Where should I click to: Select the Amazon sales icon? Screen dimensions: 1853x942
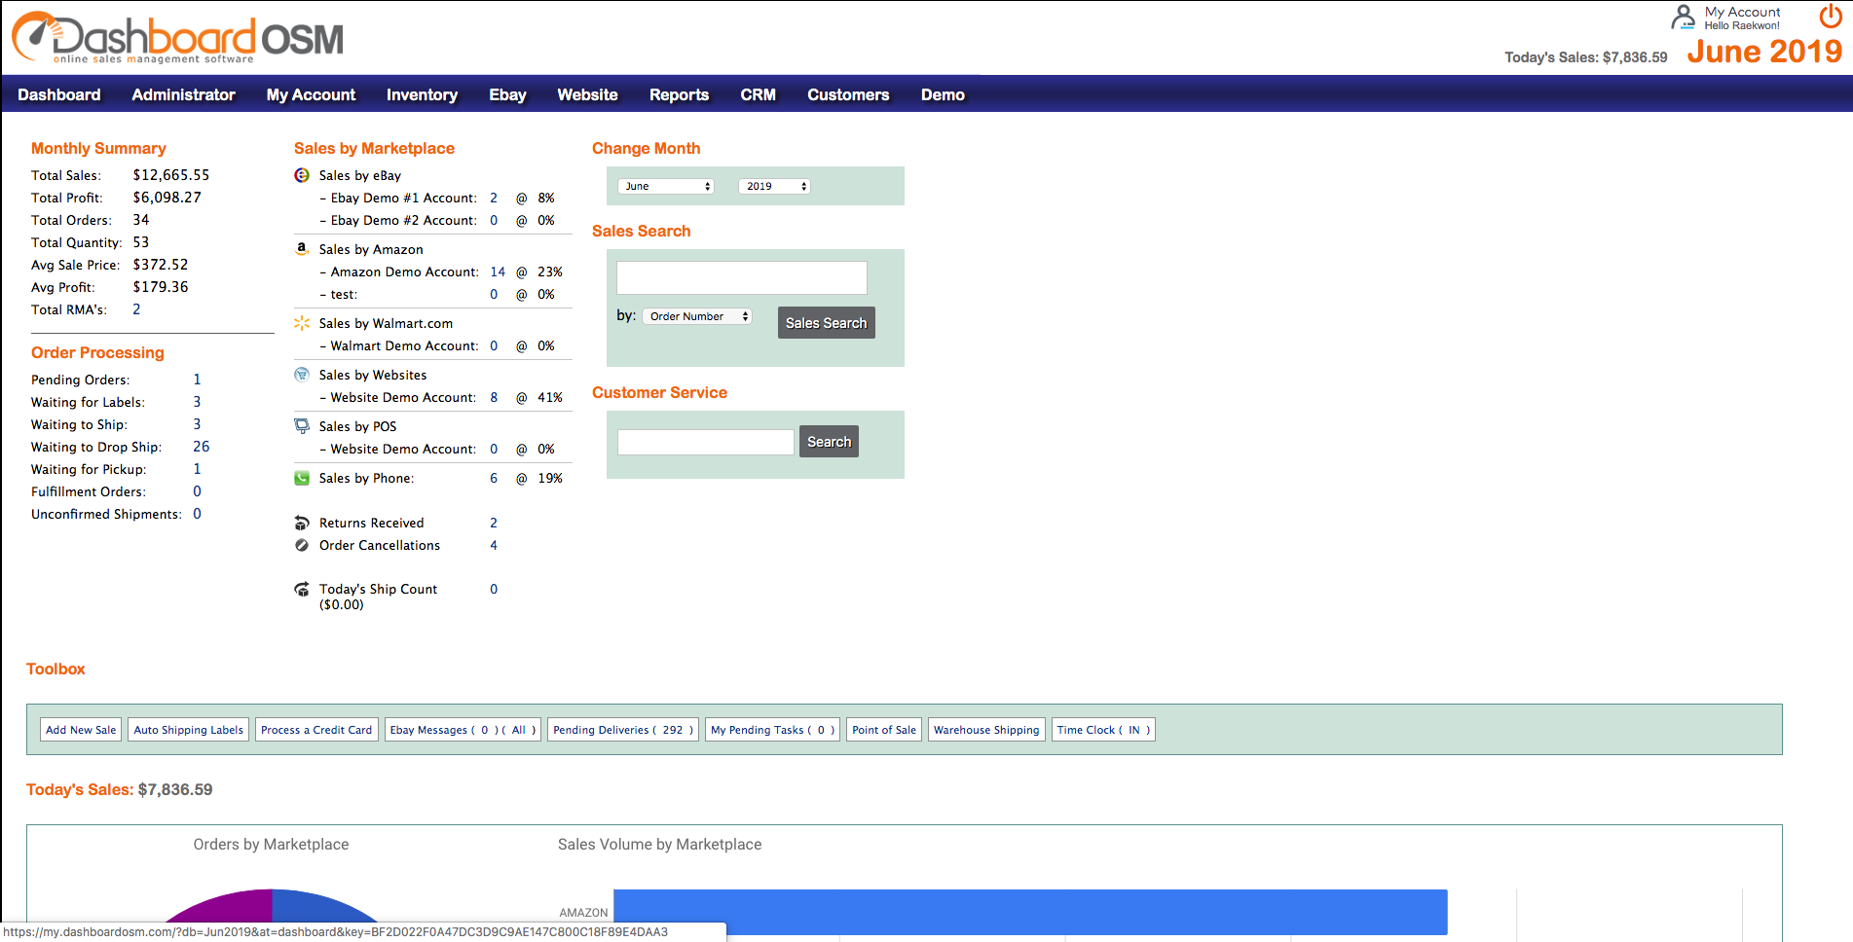(301, 249)
